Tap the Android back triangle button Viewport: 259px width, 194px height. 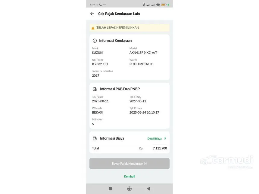[148, 189]
